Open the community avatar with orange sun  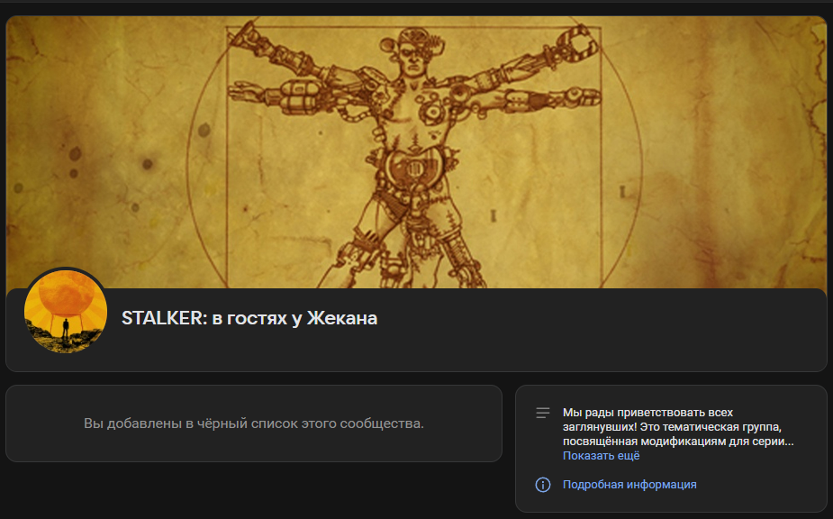[x=66, y=311]
